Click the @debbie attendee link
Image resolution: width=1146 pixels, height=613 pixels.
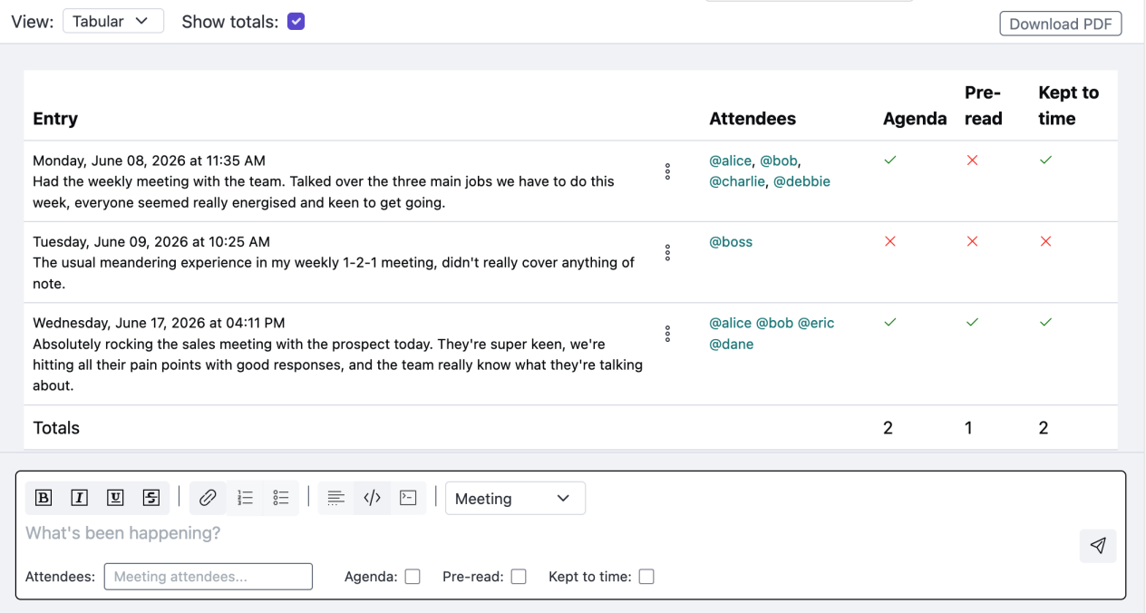pos(801,181)
